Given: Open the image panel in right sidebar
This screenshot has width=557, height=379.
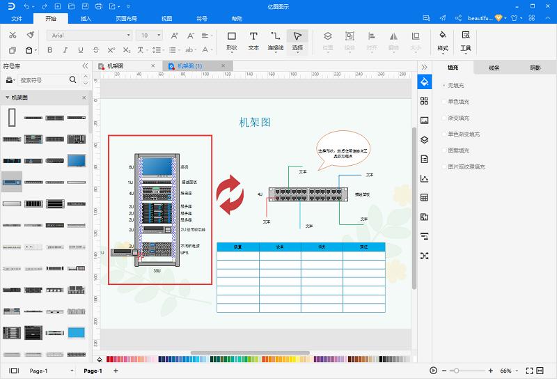Looking at the screenshot, I should tap(424, 120).
